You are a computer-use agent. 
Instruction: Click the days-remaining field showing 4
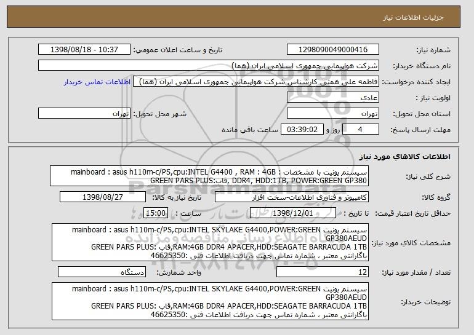(361, 130)
